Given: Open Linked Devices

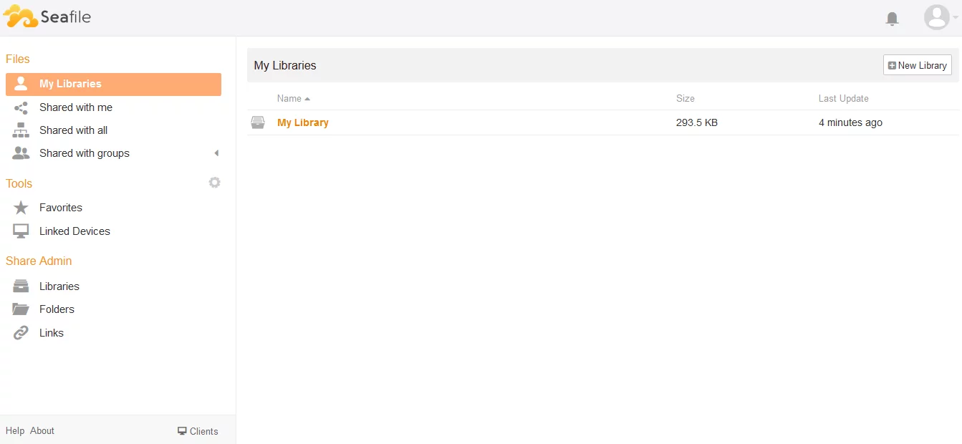Looking at the screenshot, I should pyautogui.click(x=74, y=231).
